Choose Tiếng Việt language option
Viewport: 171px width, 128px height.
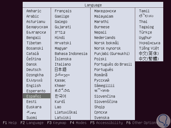(149, 48)
